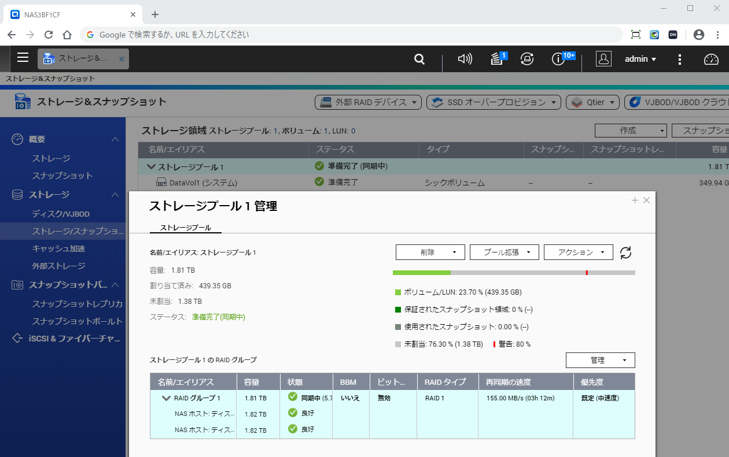
Task: Select the ストレージプール tab
Action: tap(185, 228)
